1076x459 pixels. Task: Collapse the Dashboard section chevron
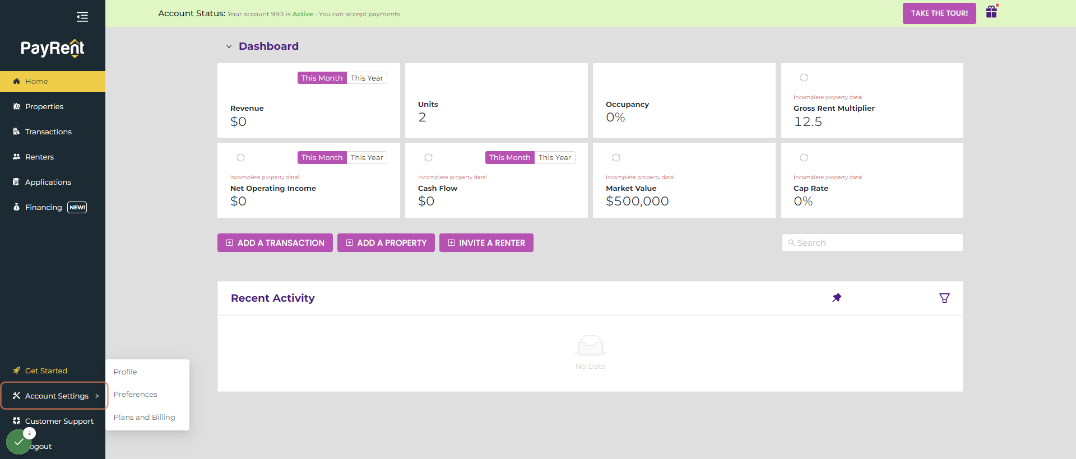point(229,46)
